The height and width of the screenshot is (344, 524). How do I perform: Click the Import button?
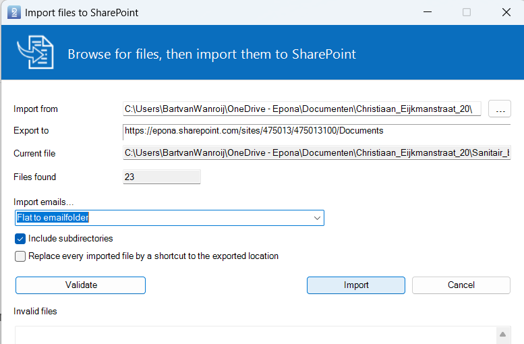click(x=356, y=285)
